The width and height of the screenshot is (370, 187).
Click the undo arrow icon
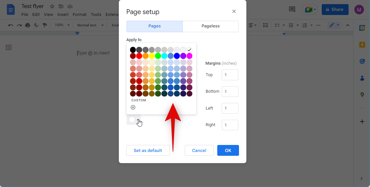pos(11,25)
